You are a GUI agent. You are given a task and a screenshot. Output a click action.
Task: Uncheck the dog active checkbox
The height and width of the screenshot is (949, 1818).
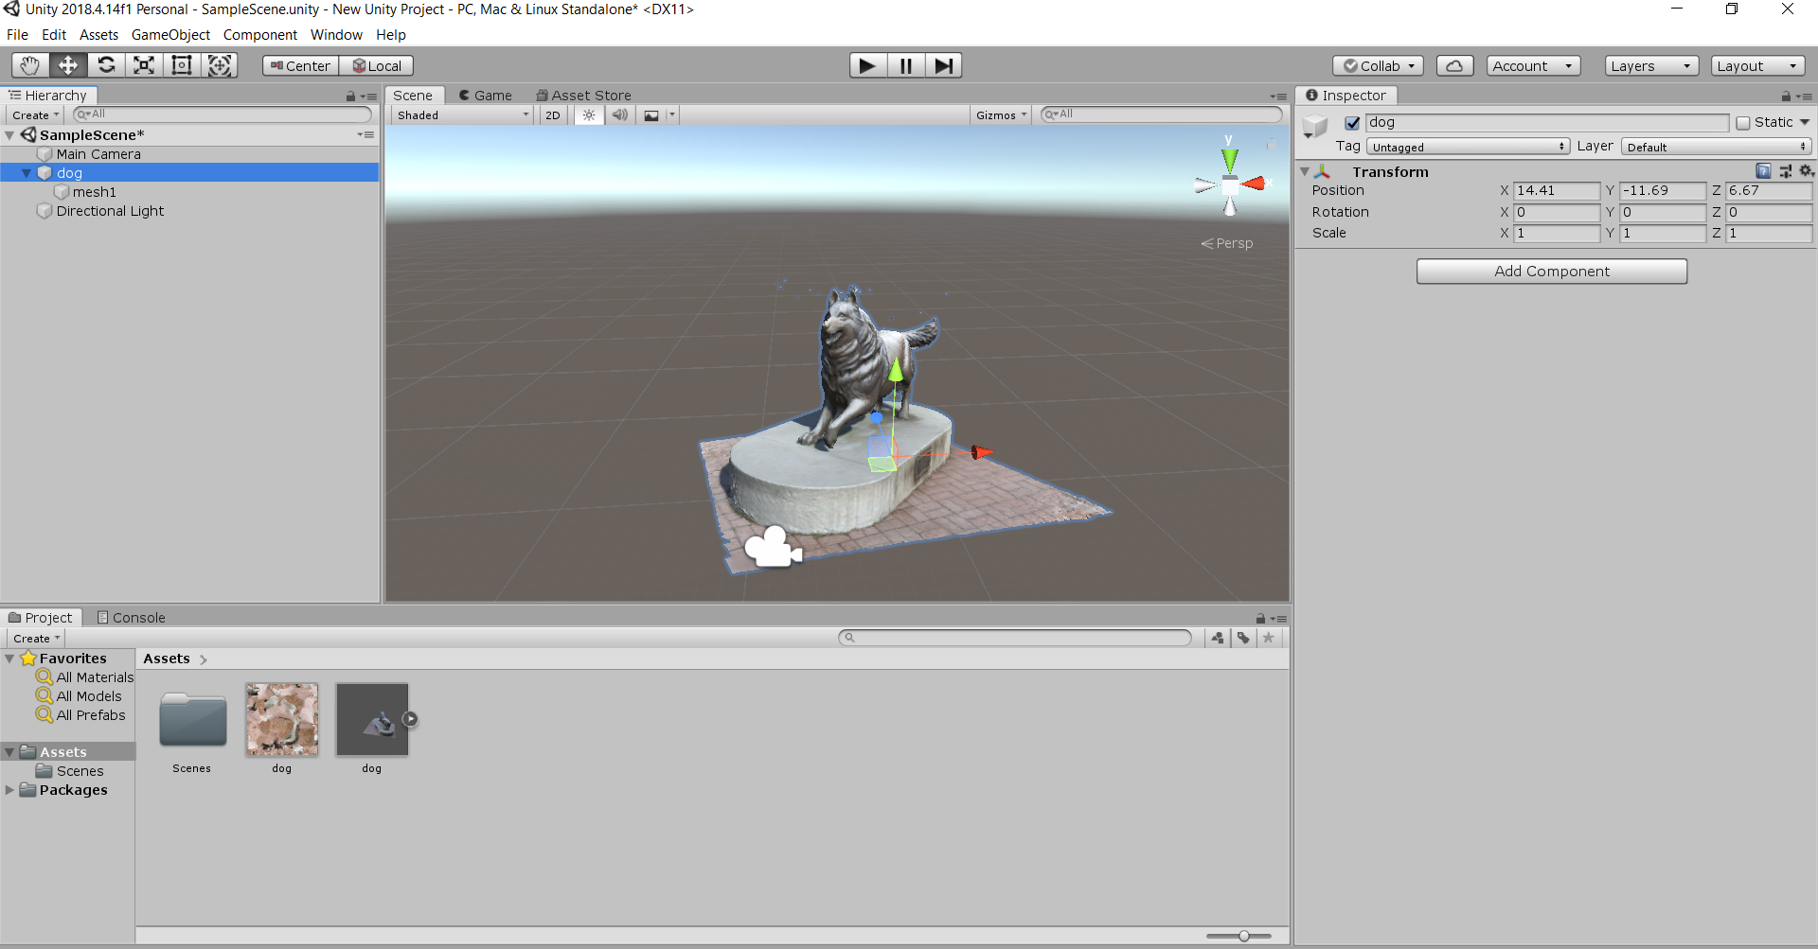click(1352, 123)
